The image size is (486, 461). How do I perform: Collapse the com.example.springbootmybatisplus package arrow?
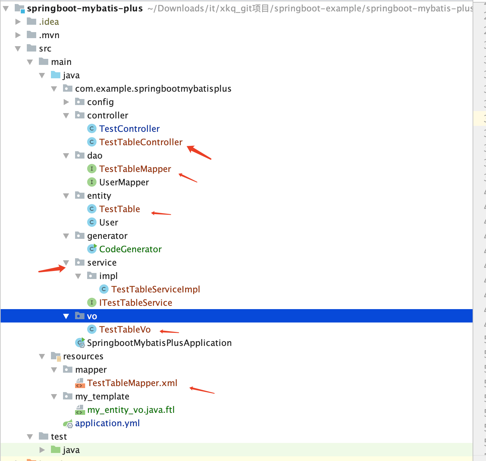(x=54, y=89)
